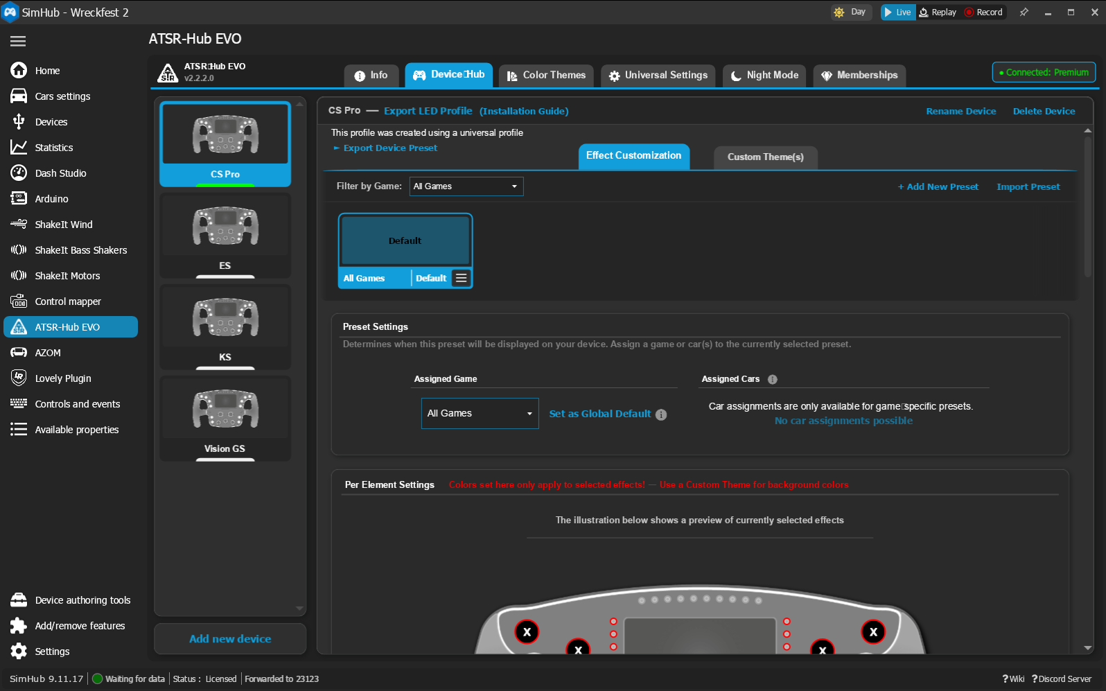The image size is (1106, 691).
Task: Click Delete Device
Action: [1044, 111]
